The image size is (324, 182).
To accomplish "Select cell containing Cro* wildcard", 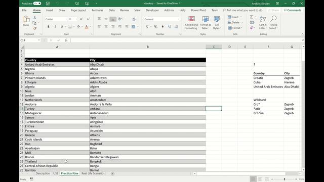I will 268,104.
